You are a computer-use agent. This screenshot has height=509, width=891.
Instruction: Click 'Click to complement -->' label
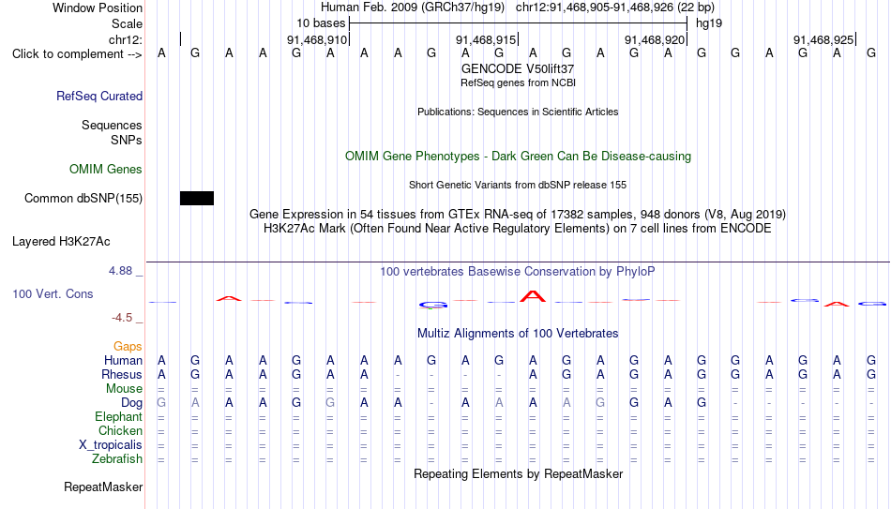pyautogui.click(x=77, y=54)
